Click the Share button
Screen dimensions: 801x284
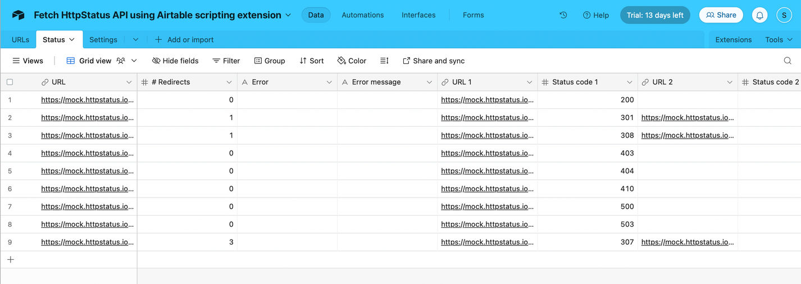pyautogui.click(x=721, y=15)
